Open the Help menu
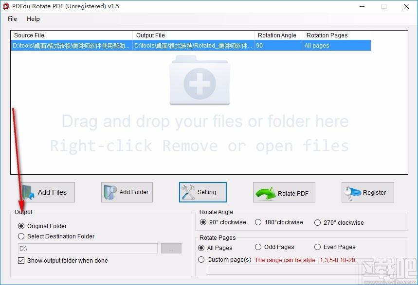This screenshot has width=418, height=285. [34, 19]
